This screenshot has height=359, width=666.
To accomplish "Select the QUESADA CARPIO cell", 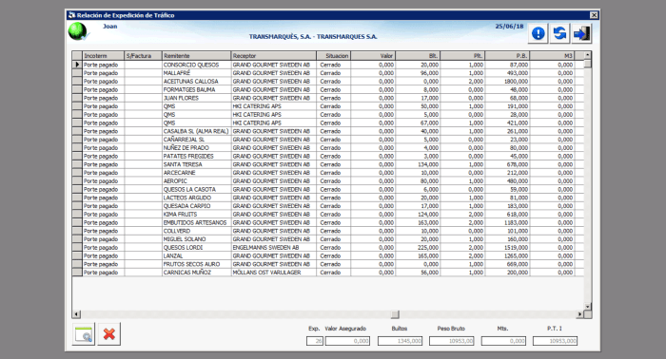I will [197, 206].
